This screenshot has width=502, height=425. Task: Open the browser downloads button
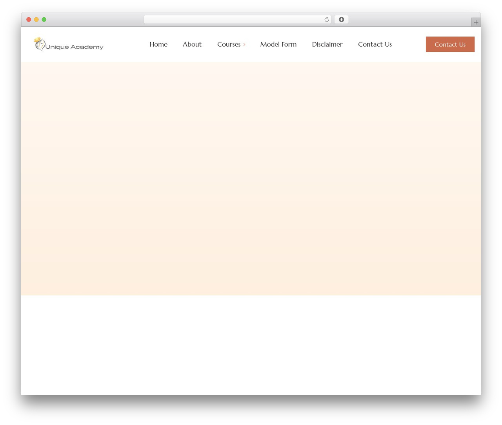click(x=341, y=20)
